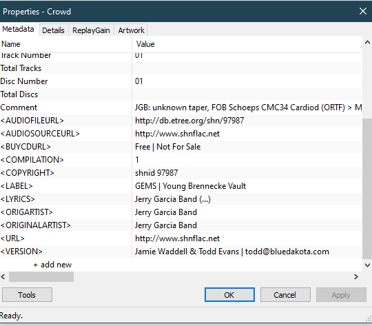Screen dimensions: 372x326
Task: Select value 'Jamie Waddell & Todd Evans'
Action: (187, 251)
